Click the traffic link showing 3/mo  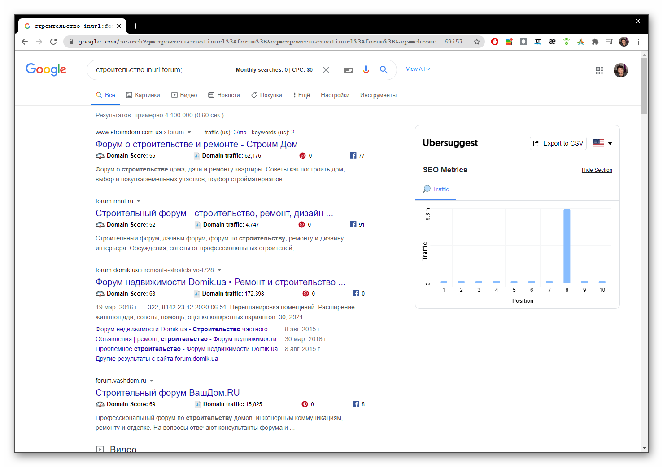240,133
